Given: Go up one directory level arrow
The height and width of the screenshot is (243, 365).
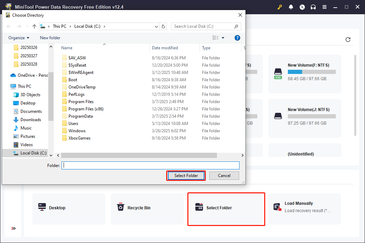Looking at the screenshot, I should pos(34,26).
